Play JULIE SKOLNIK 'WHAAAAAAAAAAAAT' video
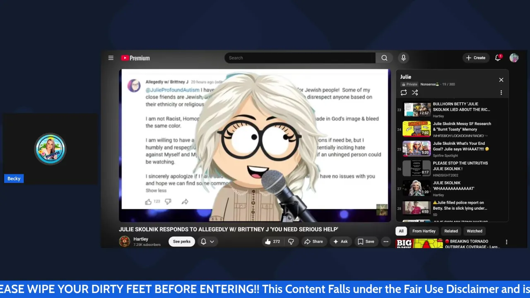Image resolution: width=530 pixels, height=298 pixels. tap(452, 188)
